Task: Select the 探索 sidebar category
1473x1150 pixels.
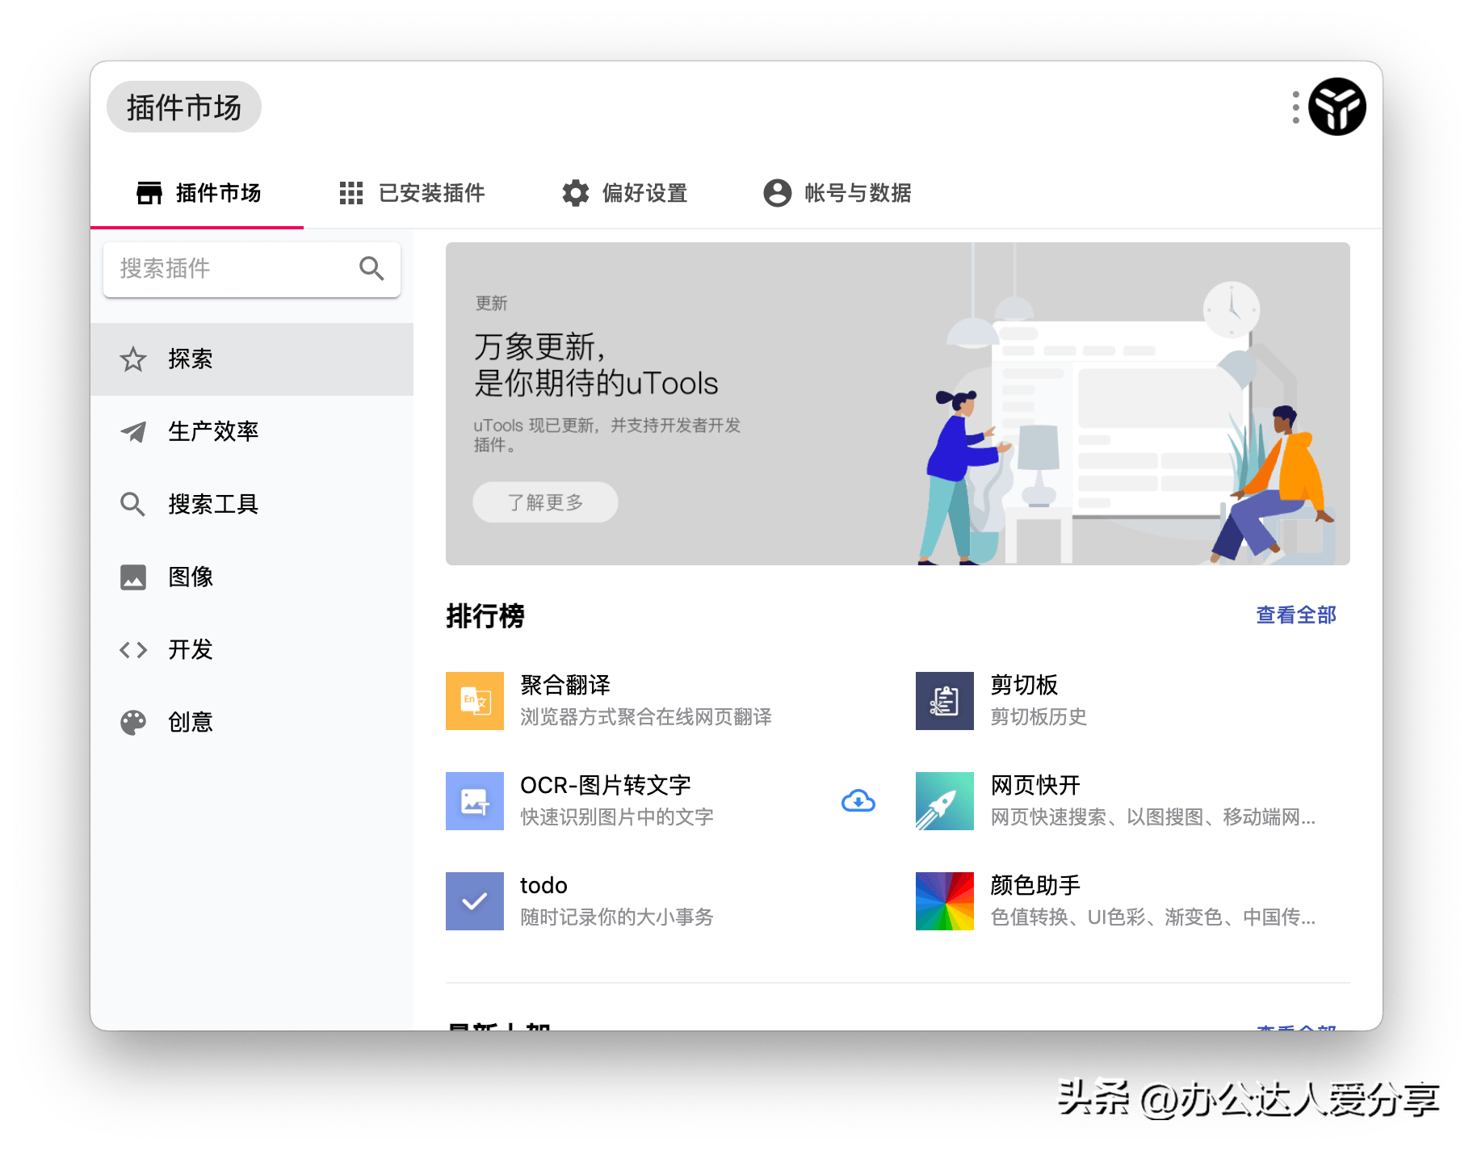Action: click(x=252, y=359)
